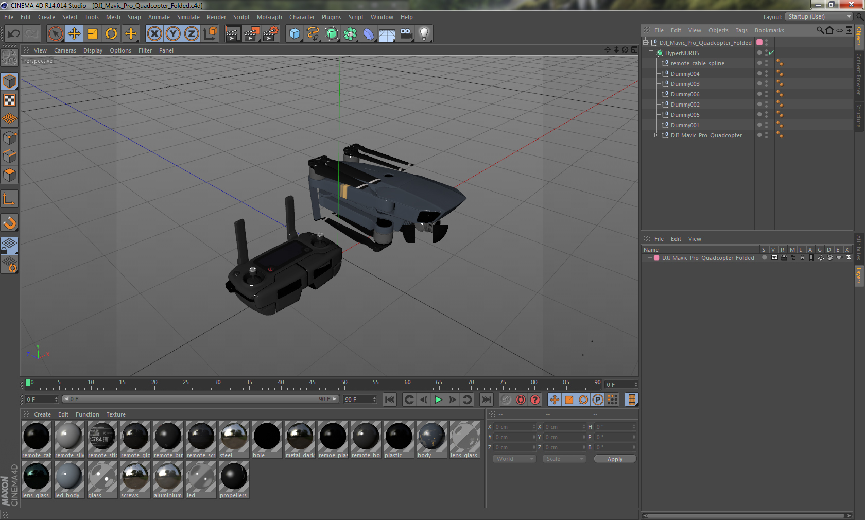The image size is (865, 520).
Task: Add a Cube primitive object
Action: 295,34
